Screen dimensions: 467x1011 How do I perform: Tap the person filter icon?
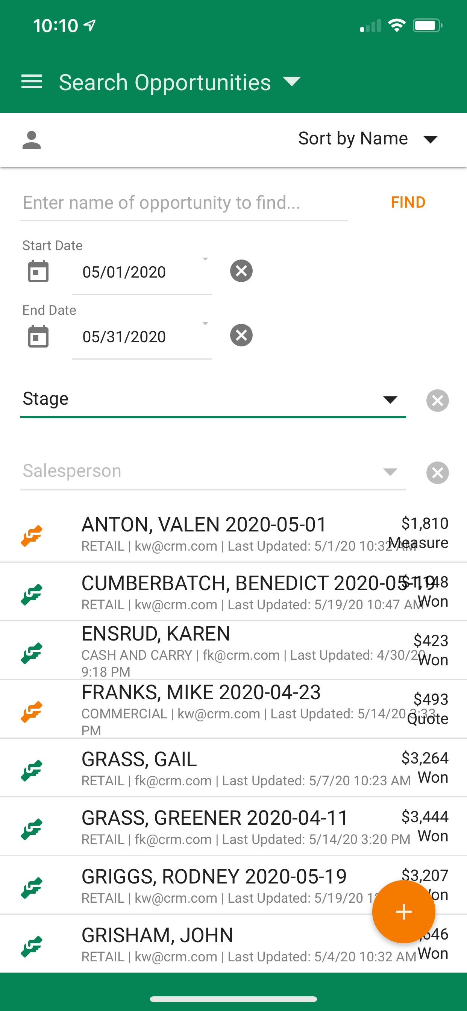(x=31, y=140)
